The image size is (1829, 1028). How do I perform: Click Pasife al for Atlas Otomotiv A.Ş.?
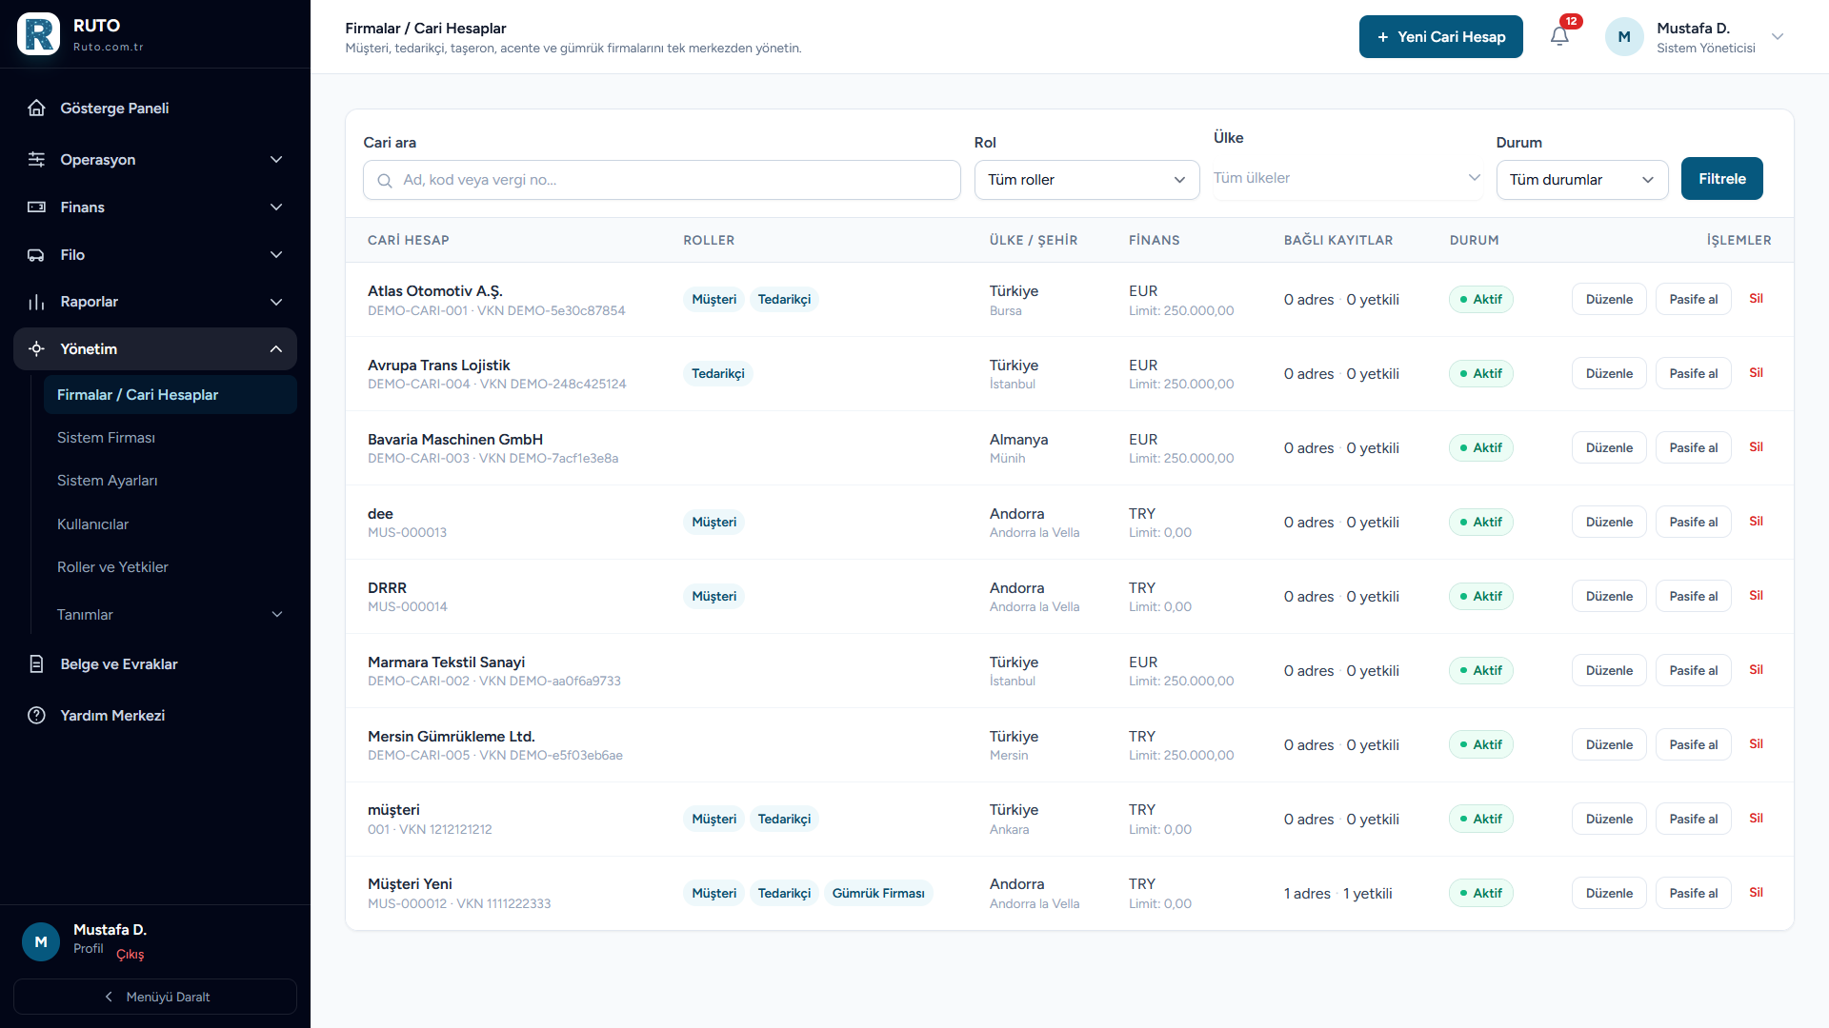pos(1693,299)
